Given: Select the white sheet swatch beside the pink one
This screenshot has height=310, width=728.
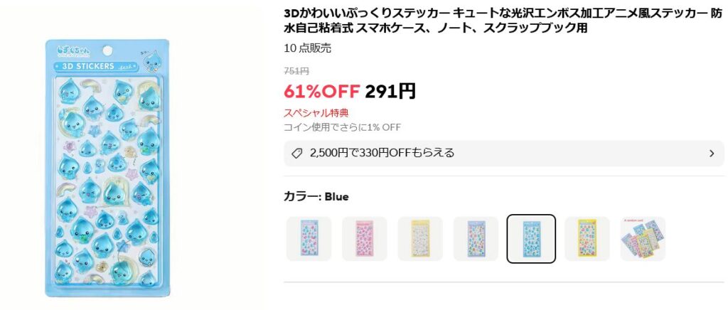Looking at the screenshot, I should (420, 239).
